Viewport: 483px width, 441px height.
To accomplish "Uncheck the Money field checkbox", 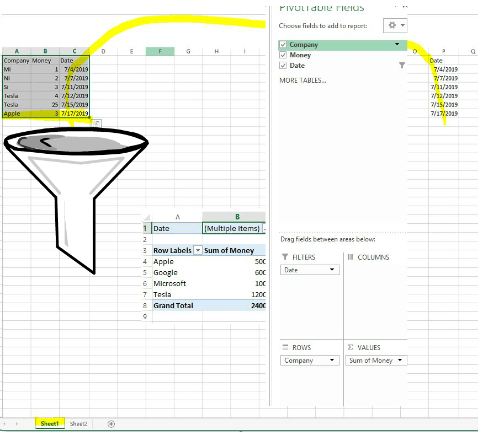I will click(x=282, y=55).
